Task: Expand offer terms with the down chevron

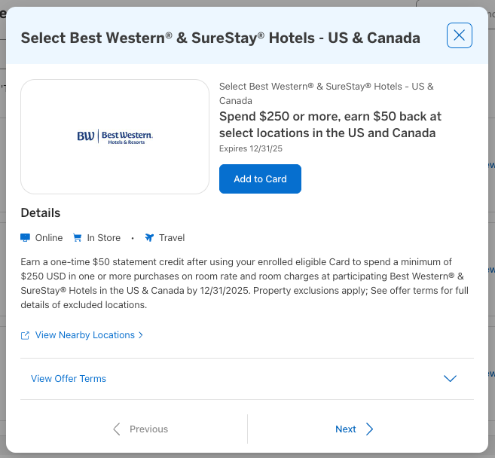Action: [x=451, y=379]
